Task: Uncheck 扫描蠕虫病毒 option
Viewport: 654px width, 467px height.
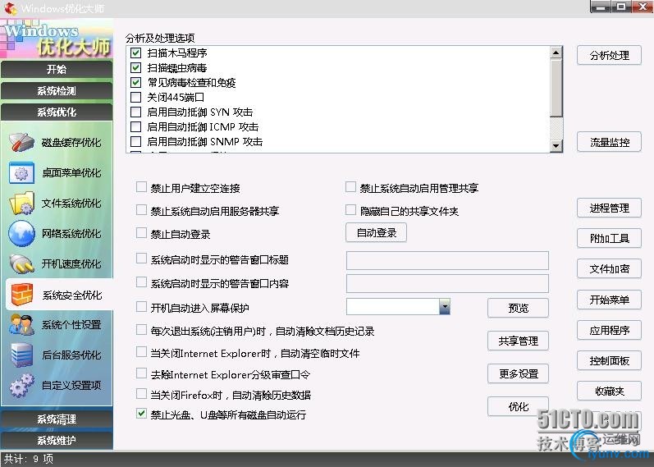Action: (135, 67)
